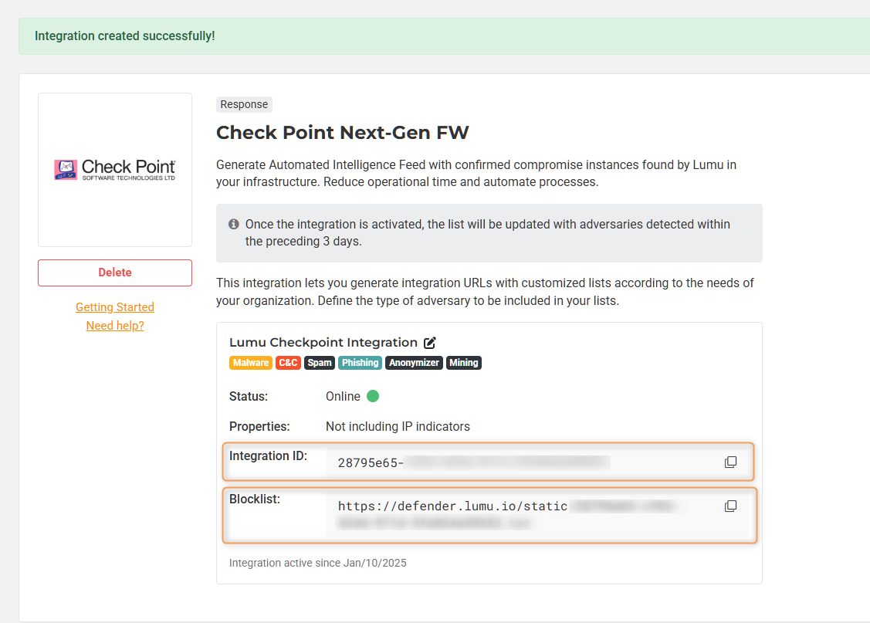870x623 pixels.
Task: Click the Check Point logo image
Action: tap(115, 169)
